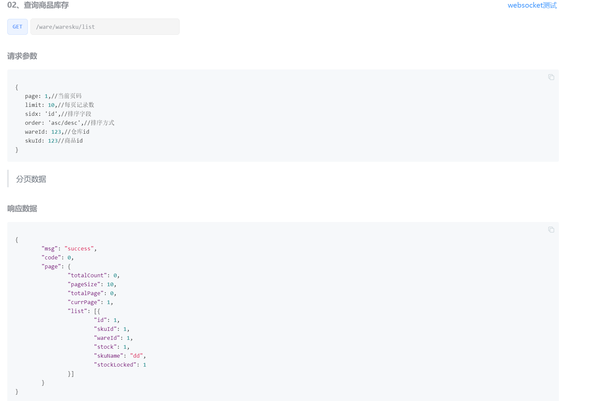Copy the response data code block
Viewport: 590px width, 401px height.
[x=551, y=230]
